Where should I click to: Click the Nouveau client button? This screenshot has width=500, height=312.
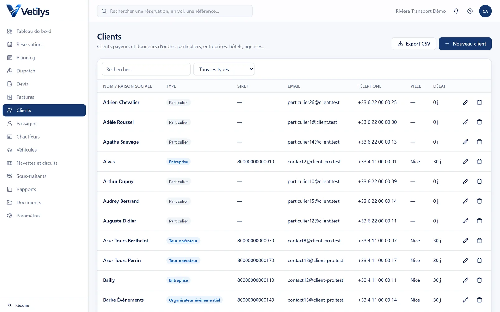click(465, 44)
